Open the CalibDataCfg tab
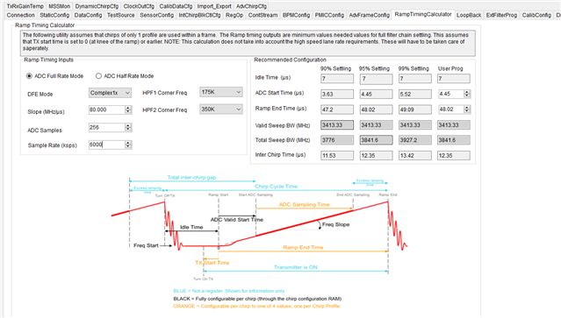Screen dimensions: 561x318 (176, 6)
